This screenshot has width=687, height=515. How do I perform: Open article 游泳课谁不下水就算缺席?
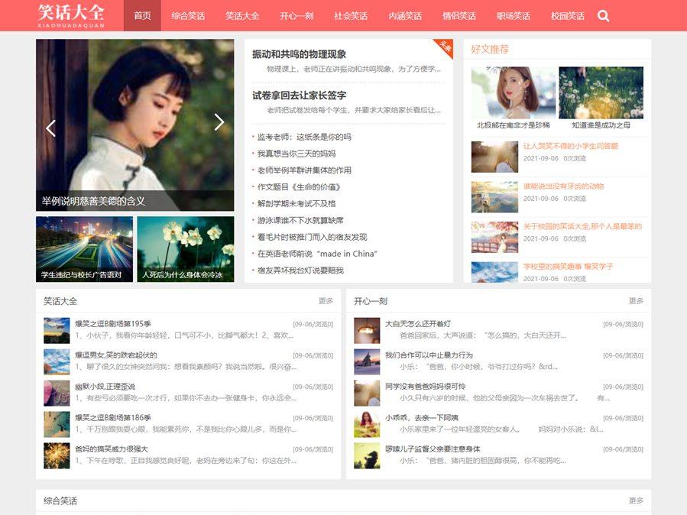pyautogui.click(x=300, y=220)
